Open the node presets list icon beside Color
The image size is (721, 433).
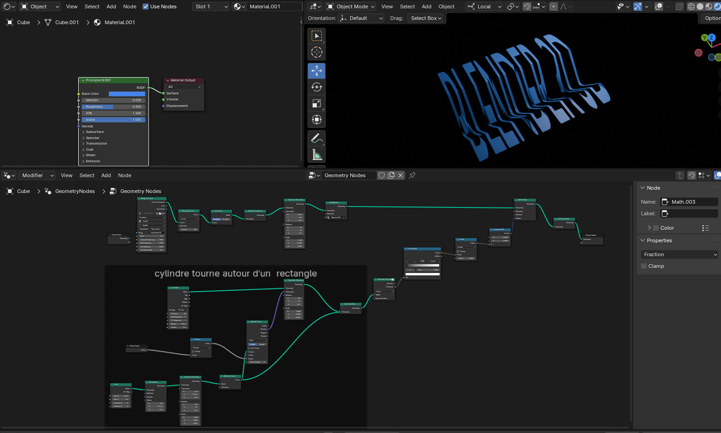tap(706, 228)
